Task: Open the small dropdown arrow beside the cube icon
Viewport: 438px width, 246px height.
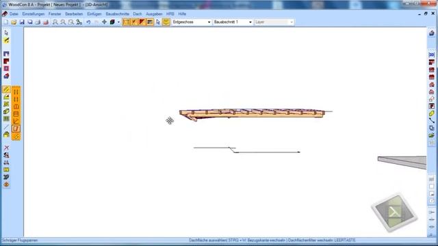Action: click(118, 22)
